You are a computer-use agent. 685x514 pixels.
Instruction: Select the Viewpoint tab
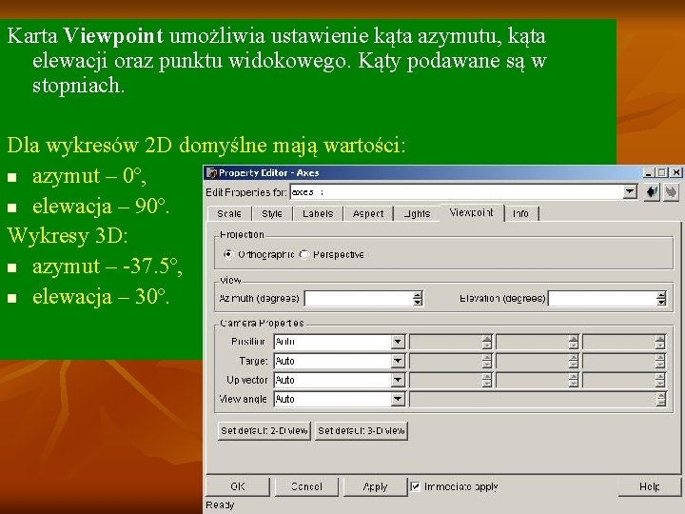[x=471, y=213]
